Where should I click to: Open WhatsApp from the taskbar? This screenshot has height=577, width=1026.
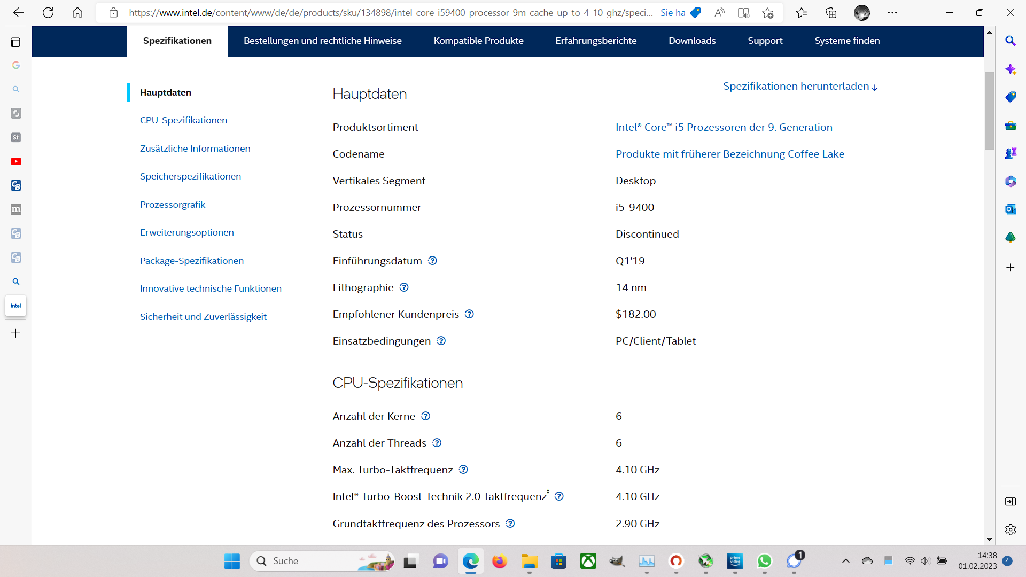(x=764, y=561)
